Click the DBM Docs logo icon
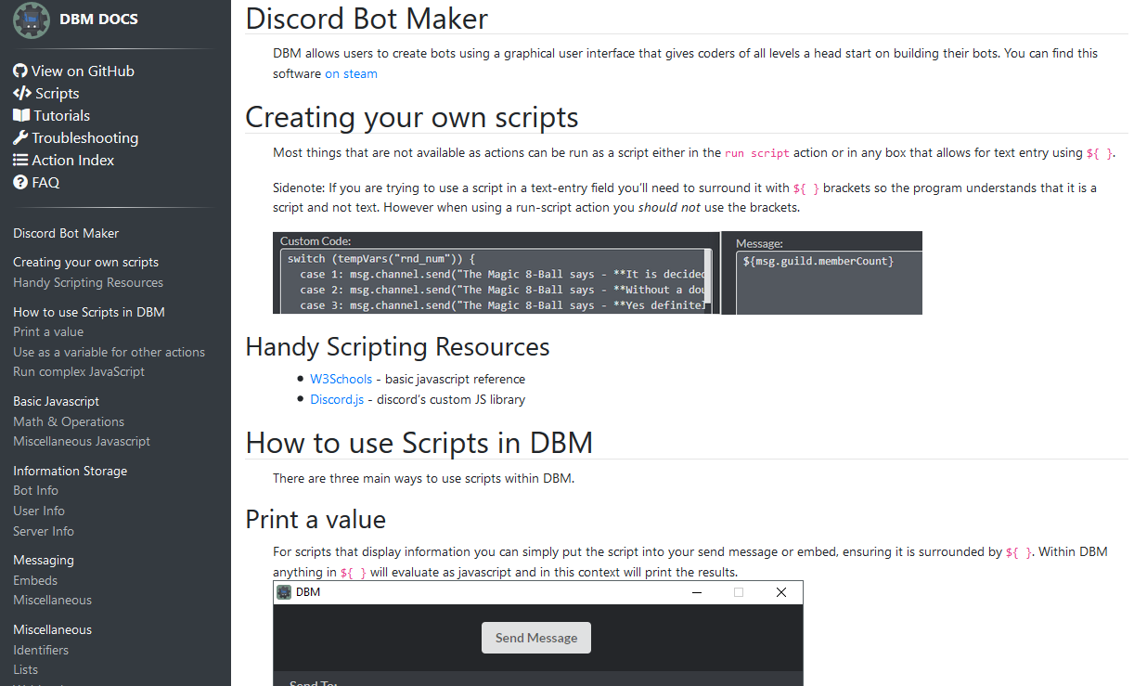The image size is (1134, 686). pos(32,19)
